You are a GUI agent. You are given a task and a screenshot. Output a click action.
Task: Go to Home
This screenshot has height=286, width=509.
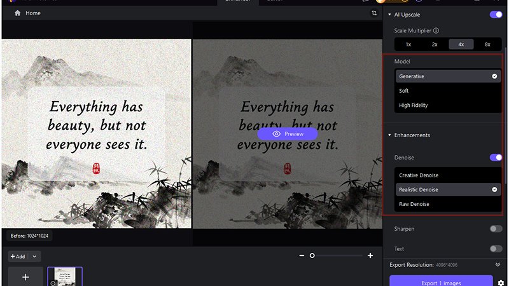(33, 13)
